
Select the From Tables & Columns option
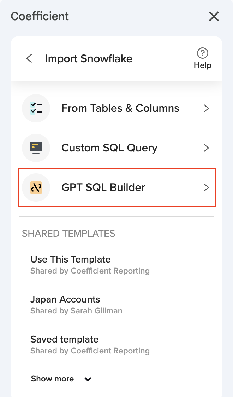point(120,108)
